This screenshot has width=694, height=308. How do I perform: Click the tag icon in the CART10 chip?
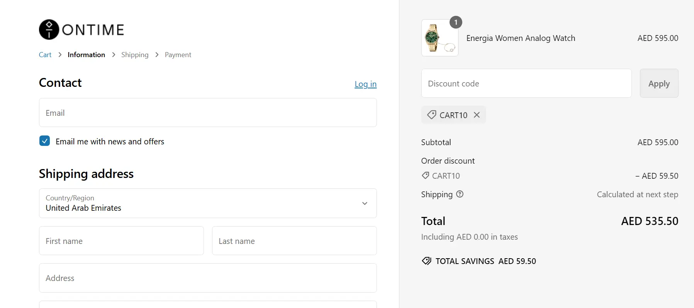click(x=431, y=115)
